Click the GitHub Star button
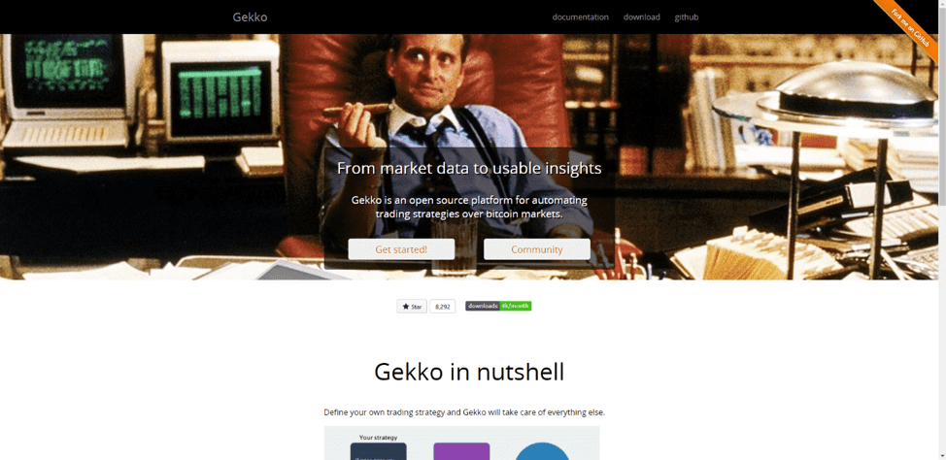 pyautogui.click(x=412, y=307)
